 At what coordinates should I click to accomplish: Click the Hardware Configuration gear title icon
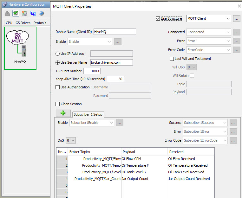[x=5, y=4]
